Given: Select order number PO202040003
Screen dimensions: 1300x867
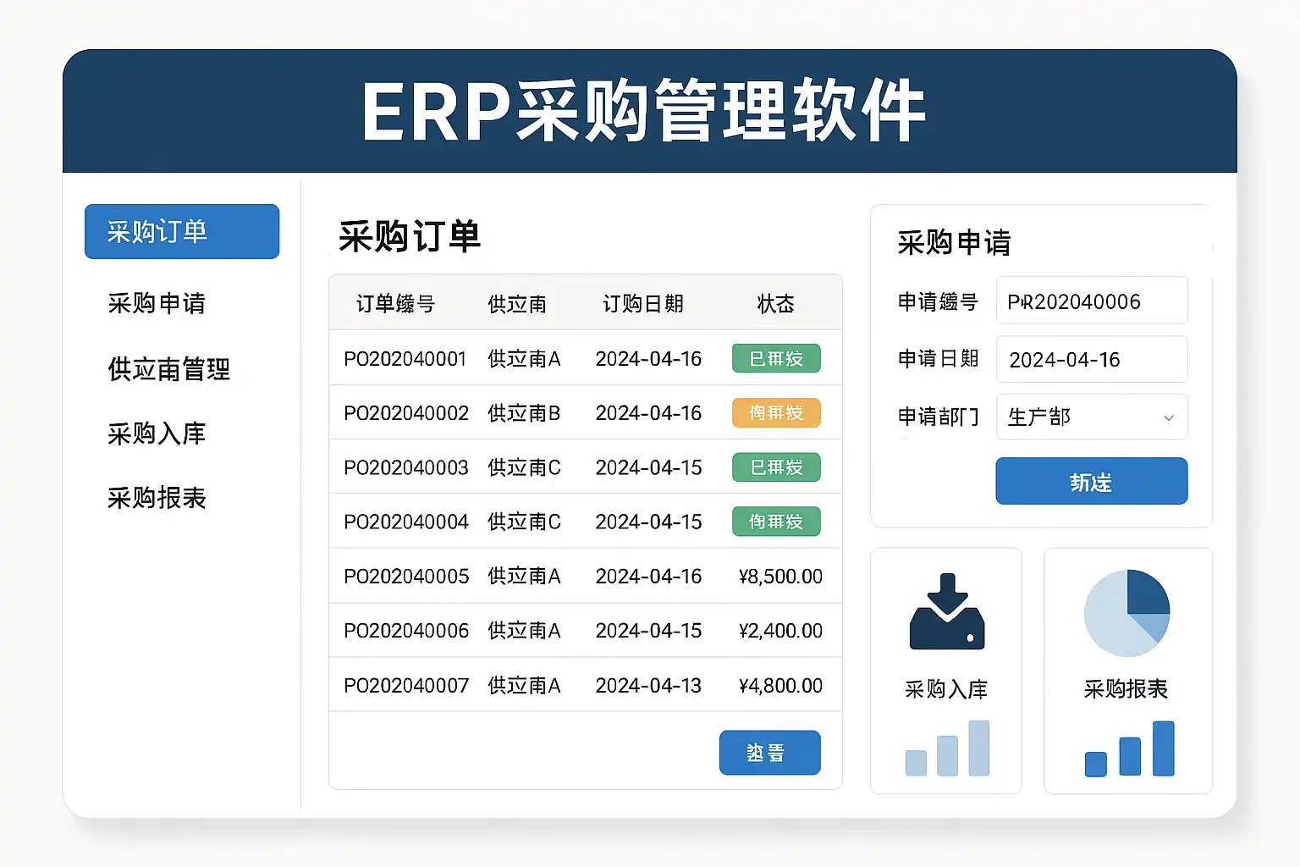Looking at the screenshot, I should click(x=406, y=467).
